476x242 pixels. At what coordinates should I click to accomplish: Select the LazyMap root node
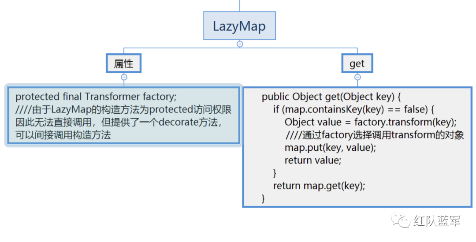[x=239, y=26]
